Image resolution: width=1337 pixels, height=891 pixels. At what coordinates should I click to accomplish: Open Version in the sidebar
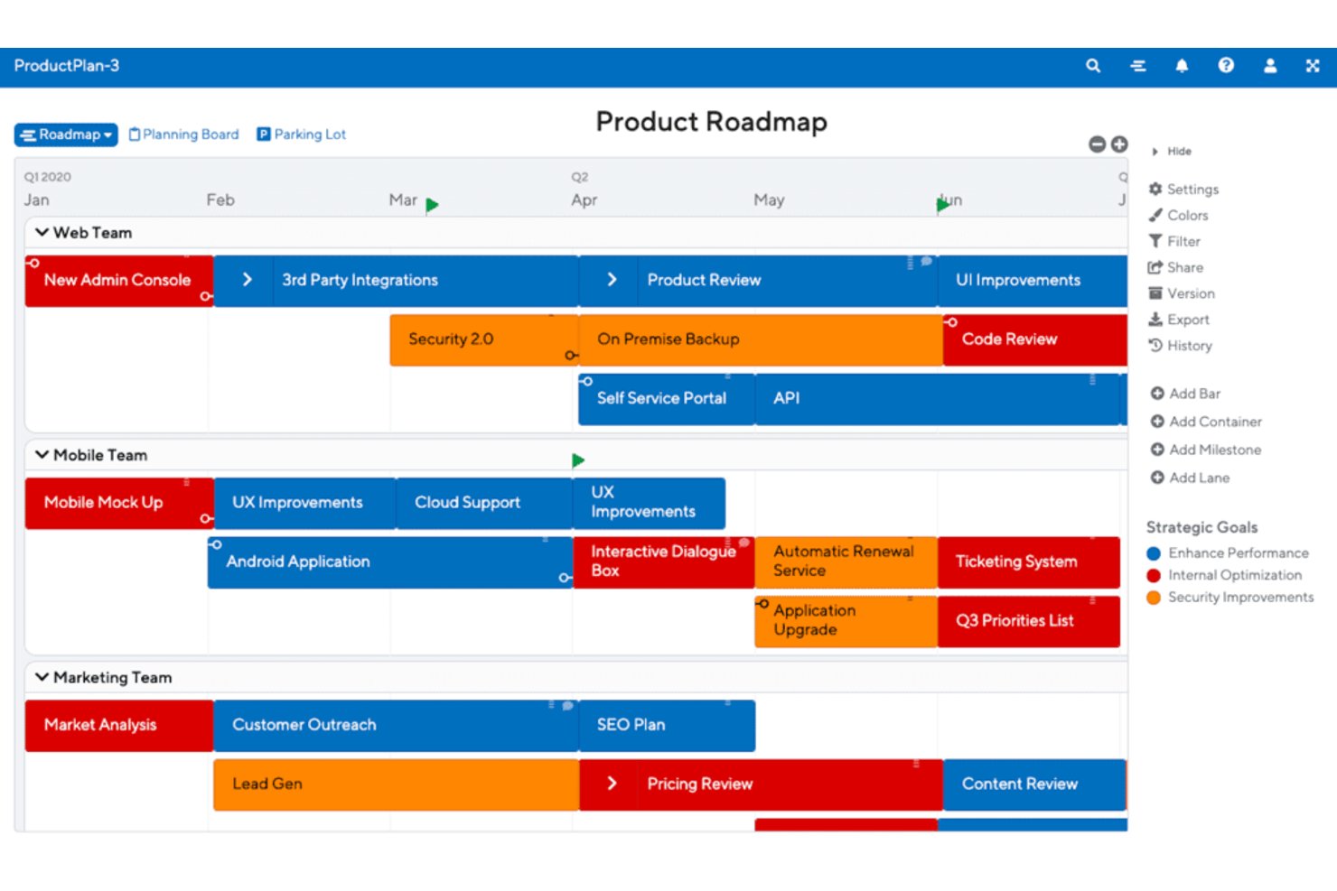point(1182,294)
